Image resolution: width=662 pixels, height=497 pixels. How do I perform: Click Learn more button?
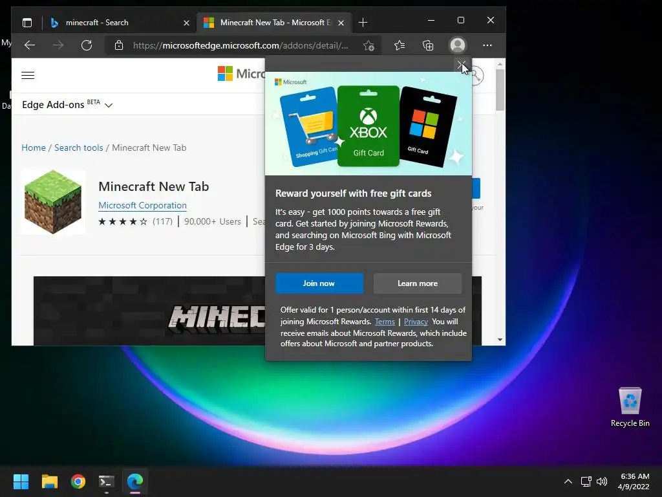coord(417,283)
